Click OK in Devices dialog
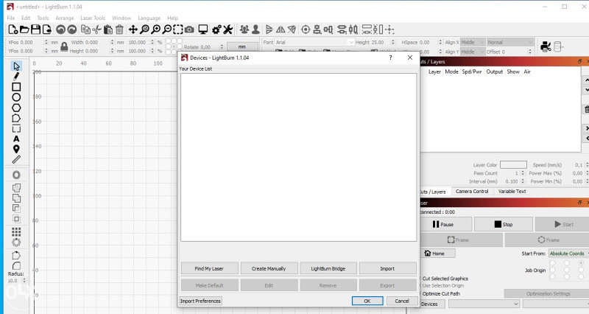 point(367,301)
